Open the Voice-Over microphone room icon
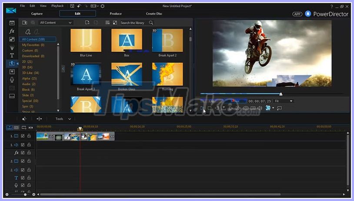This screenshot has height=201, width=354. (x=12, y=80)
